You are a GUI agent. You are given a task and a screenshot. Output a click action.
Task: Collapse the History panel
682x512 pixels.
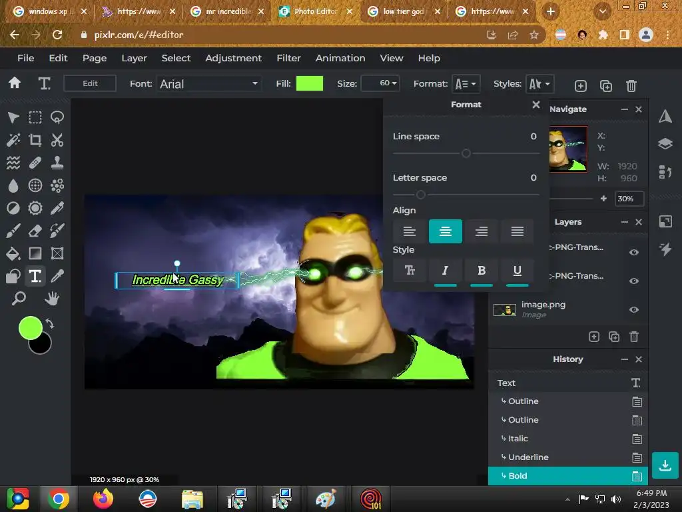624,359
